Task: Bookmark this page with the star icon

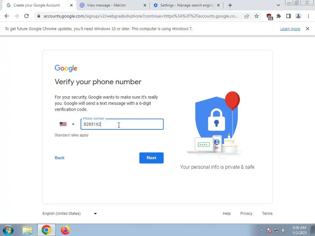Action: pyautogui.click(x=257, y=16)
